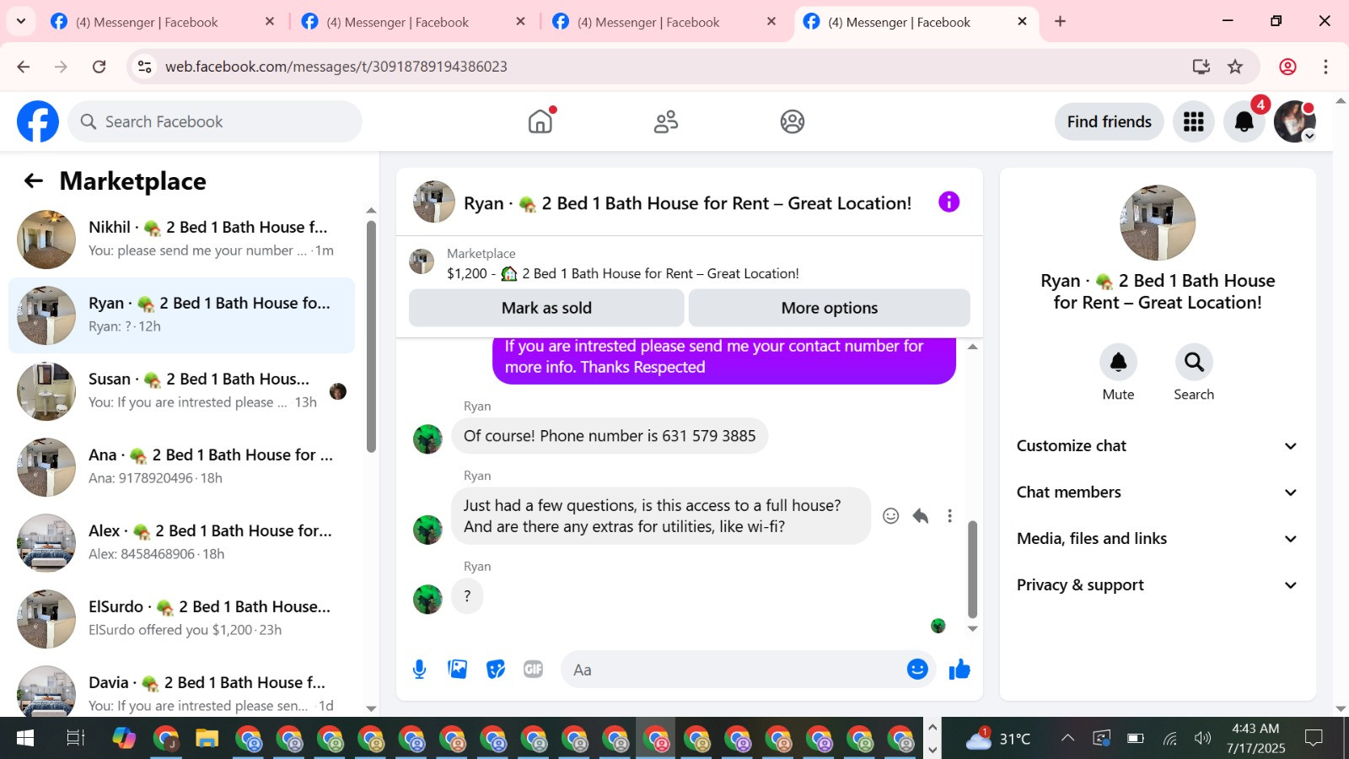Choose a sticker icon
The image size is (1349, 759).
(x=496, y=670)
